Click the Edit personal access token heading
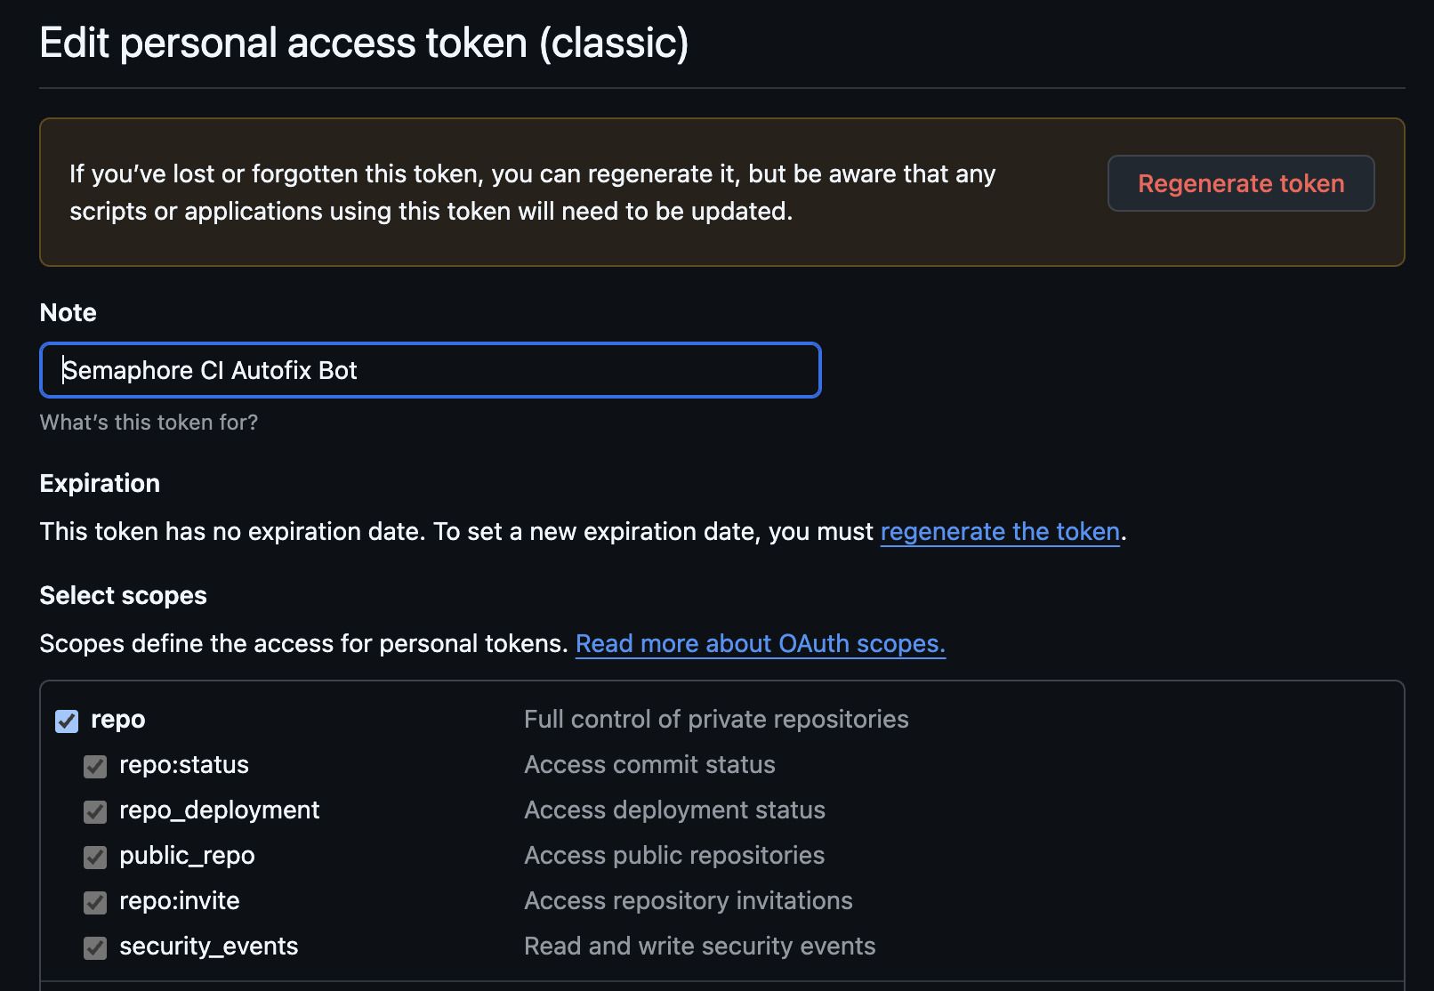Viewport: 1434px width, 991px height. pos(366,41)
